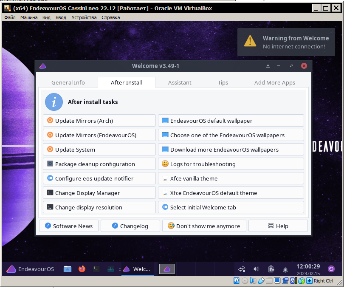
Task: Open the Машина menu
Action: pos(29,17)
